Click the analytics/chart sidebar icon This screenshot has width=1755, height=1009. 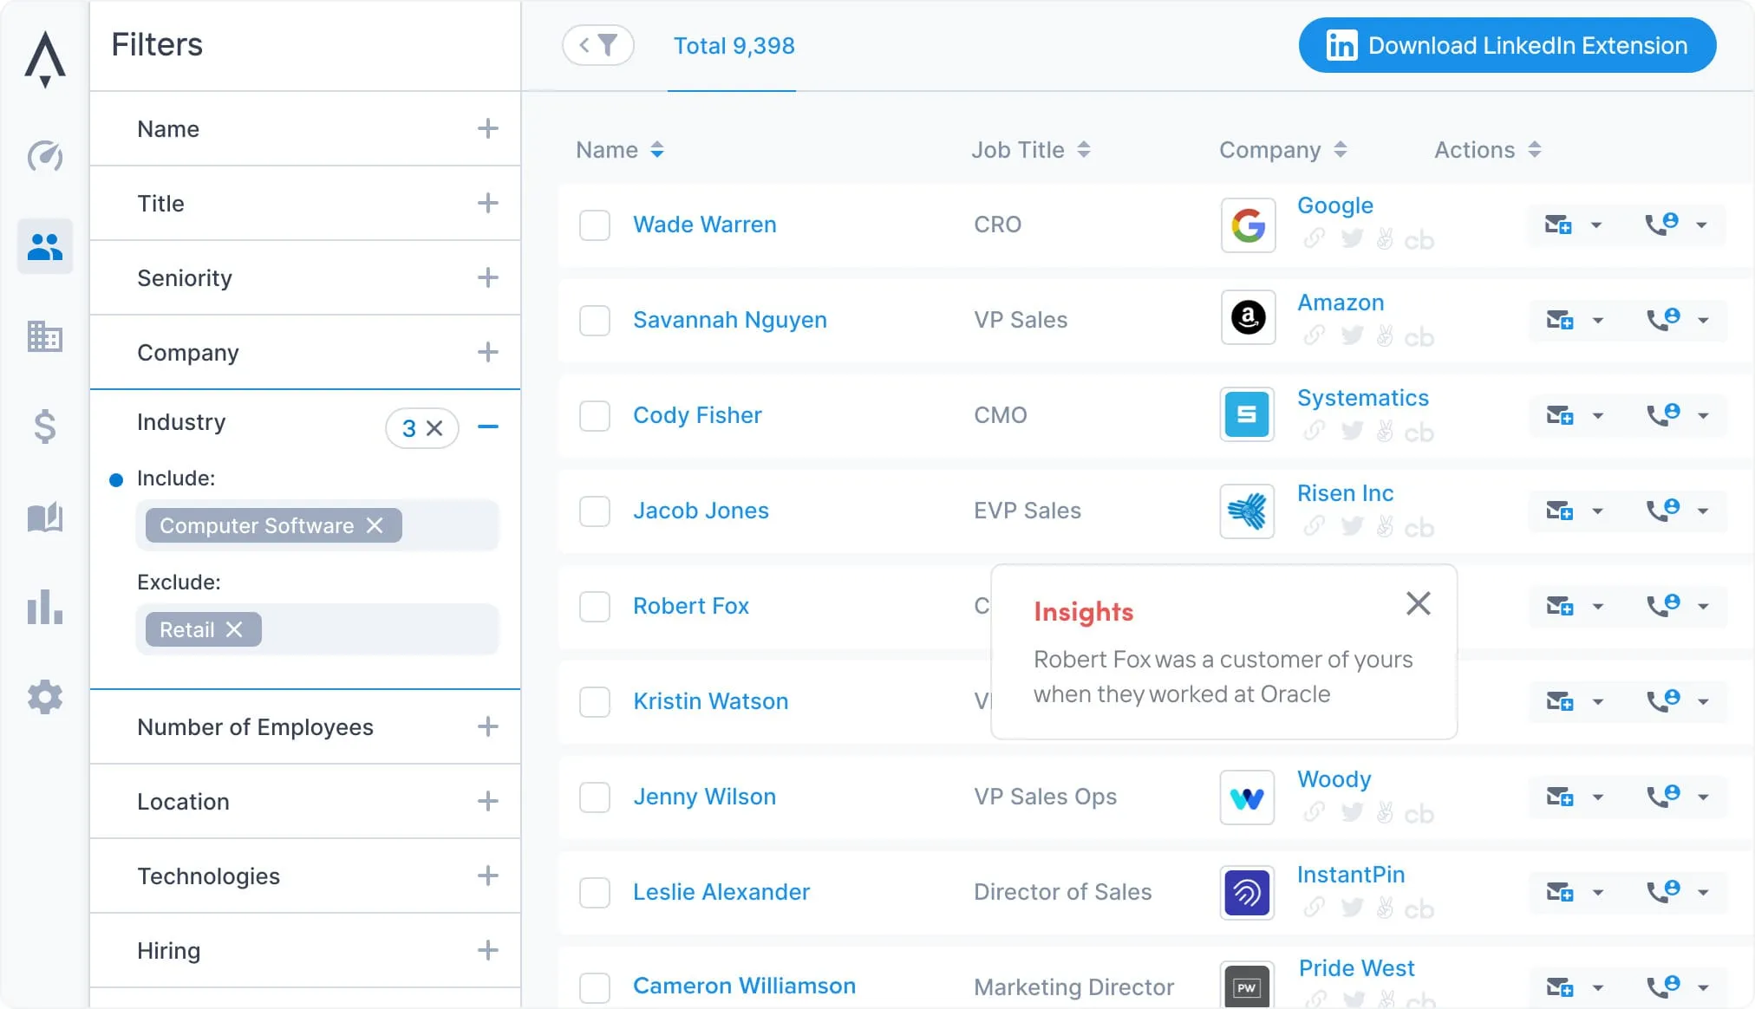(44, 607)
